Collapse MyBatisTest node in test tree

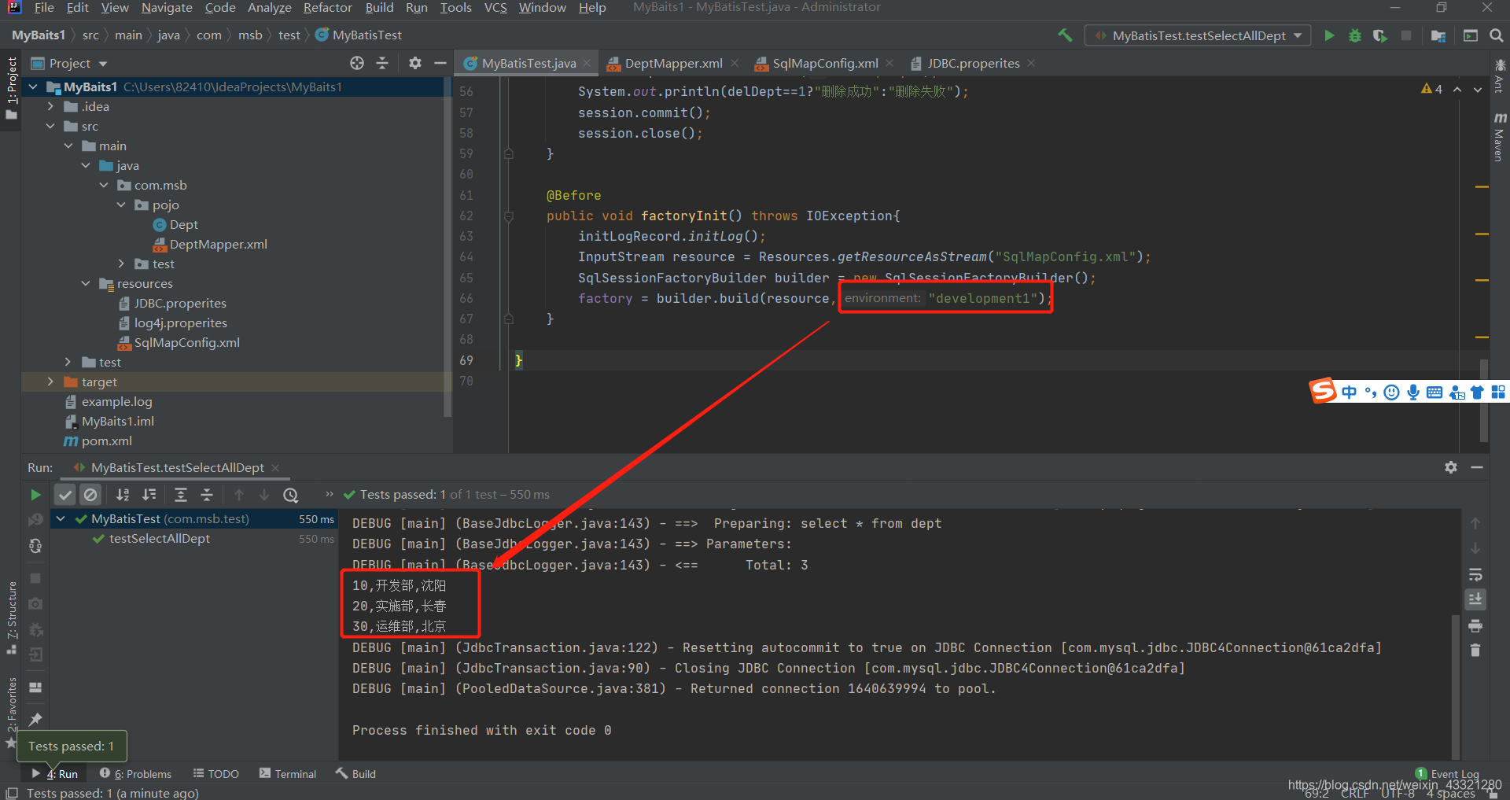(61, 519)
